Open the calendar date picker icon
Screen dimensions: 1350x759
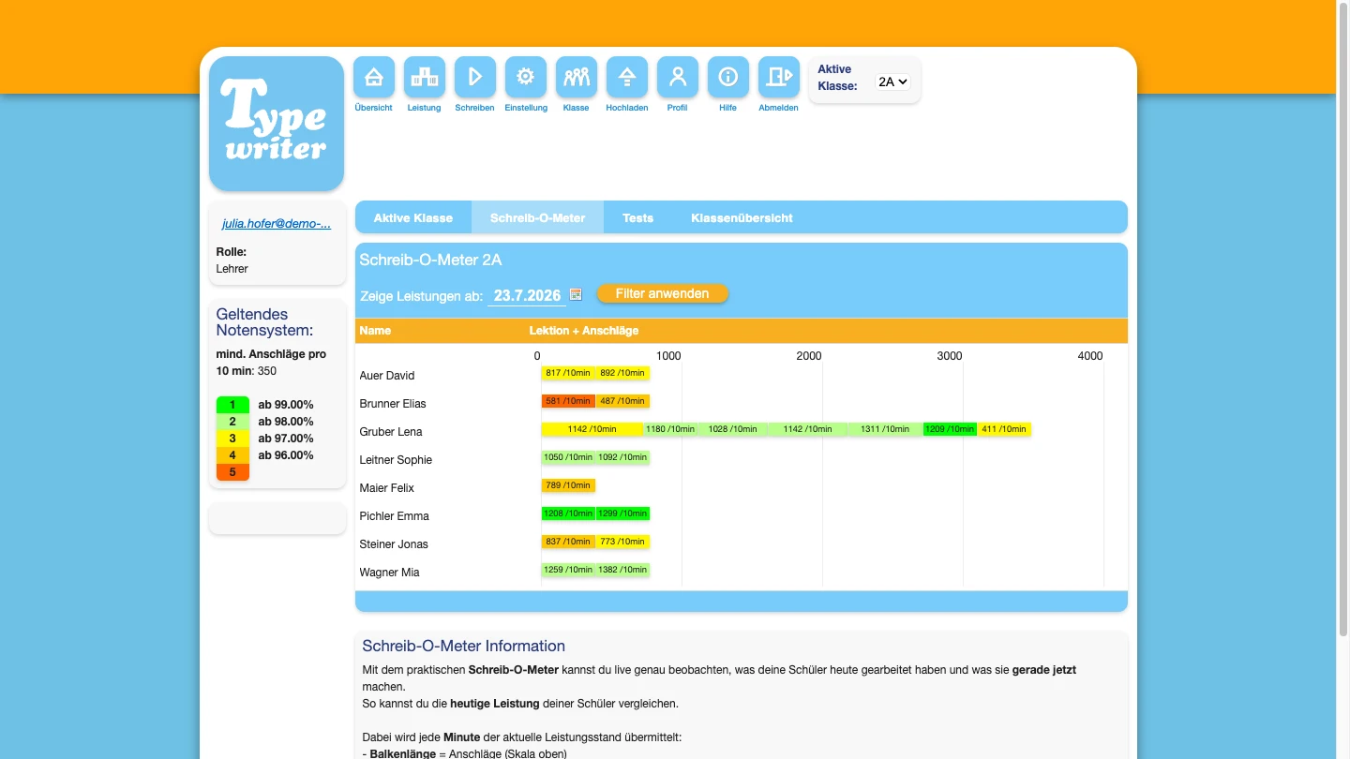[x=576, y=294]
